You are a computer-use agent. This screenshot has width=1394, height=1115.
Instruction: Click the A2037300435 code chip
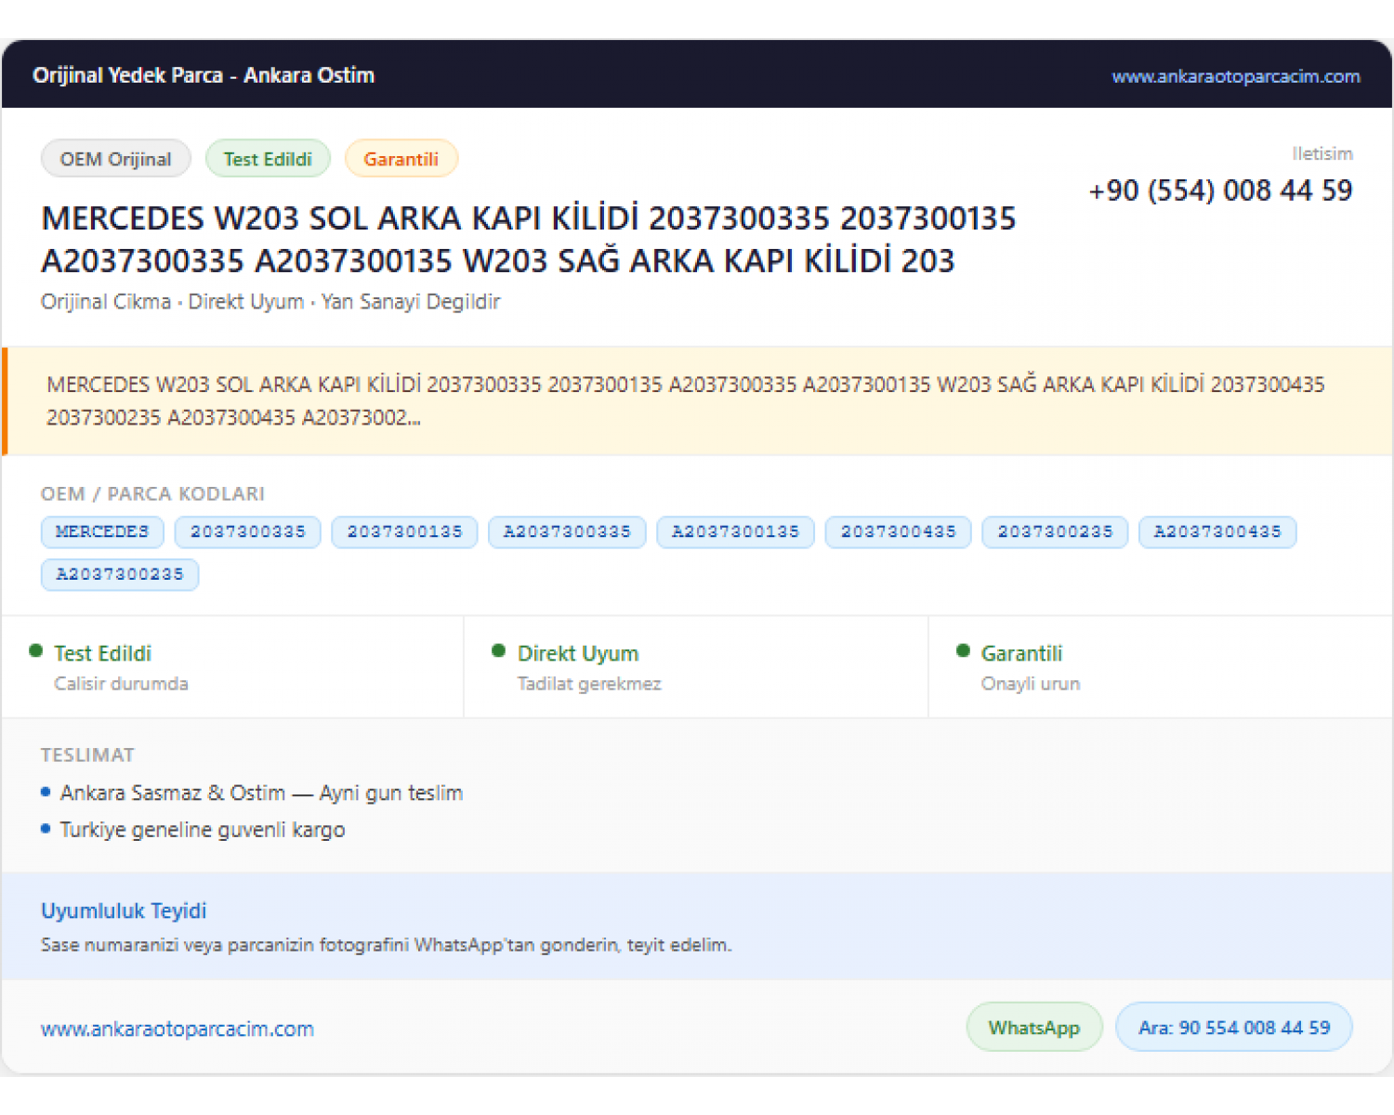click(1217, 531)
